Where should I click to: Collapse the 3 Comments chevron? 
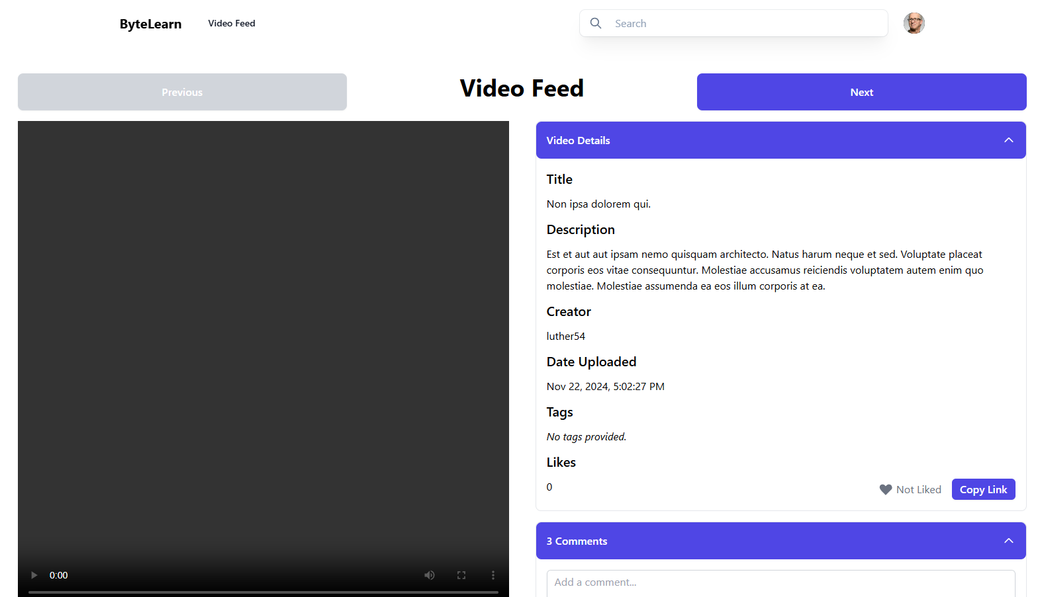[1008, 541]
